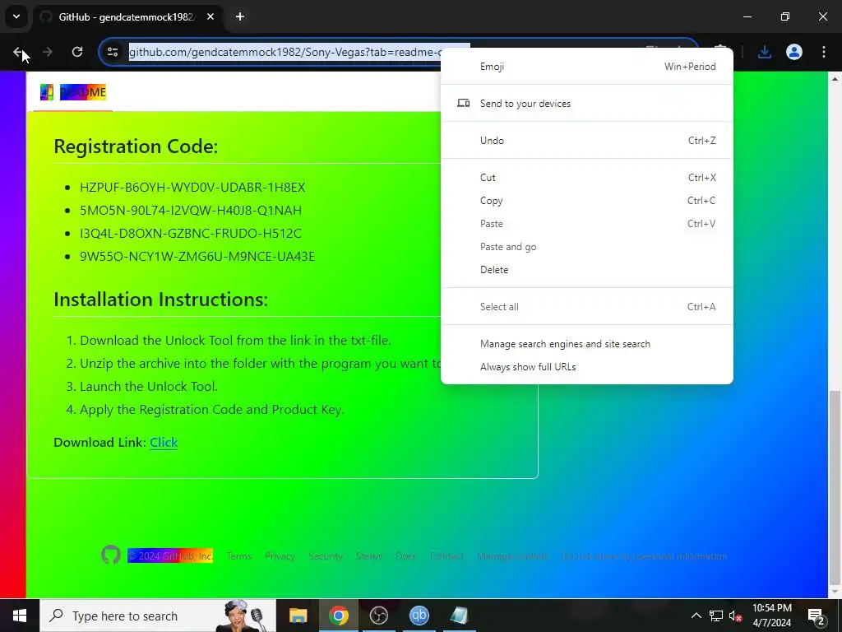Open the Chrome profile avatar
The height and width of the screenshot is (632, 842).
click(x=794, y=52)
